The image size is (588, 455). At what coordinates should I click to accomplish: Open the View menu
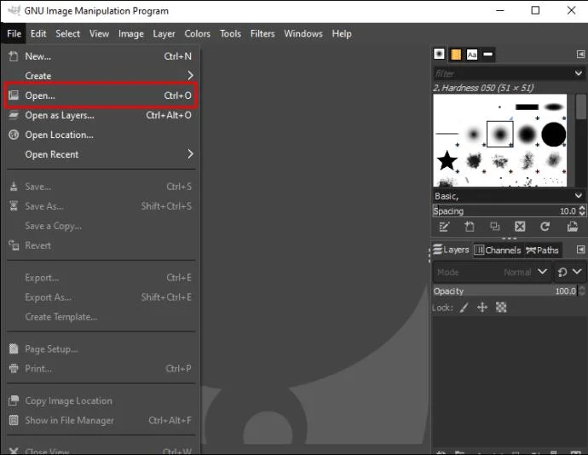99,34
